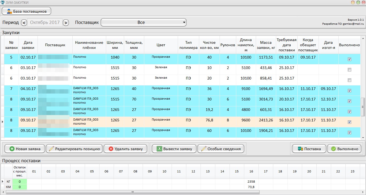Open the Поставщик dropdown showing Все
Screen dimensions: 366x195
(x=143, y=23)
